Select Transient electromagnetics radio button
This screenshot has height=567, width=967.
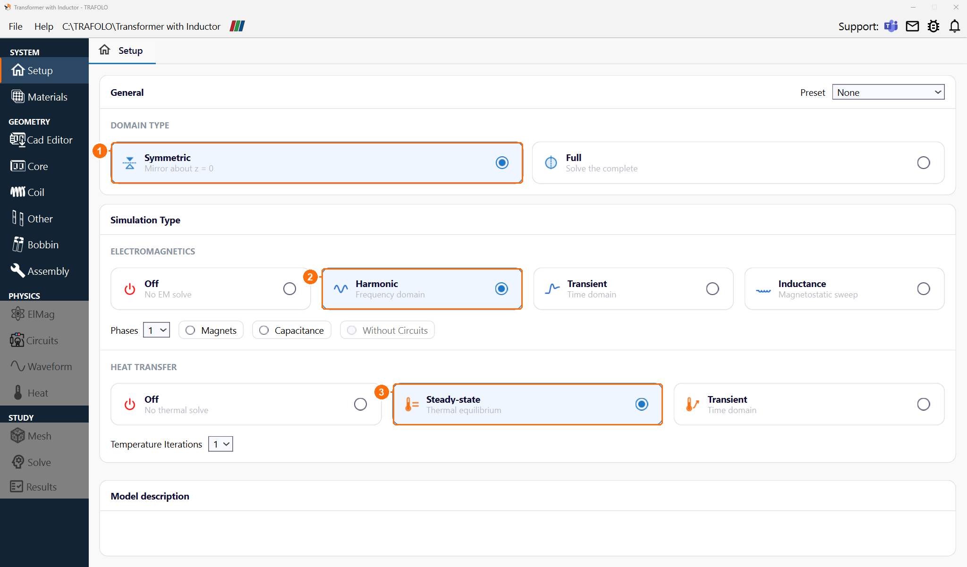713,289
